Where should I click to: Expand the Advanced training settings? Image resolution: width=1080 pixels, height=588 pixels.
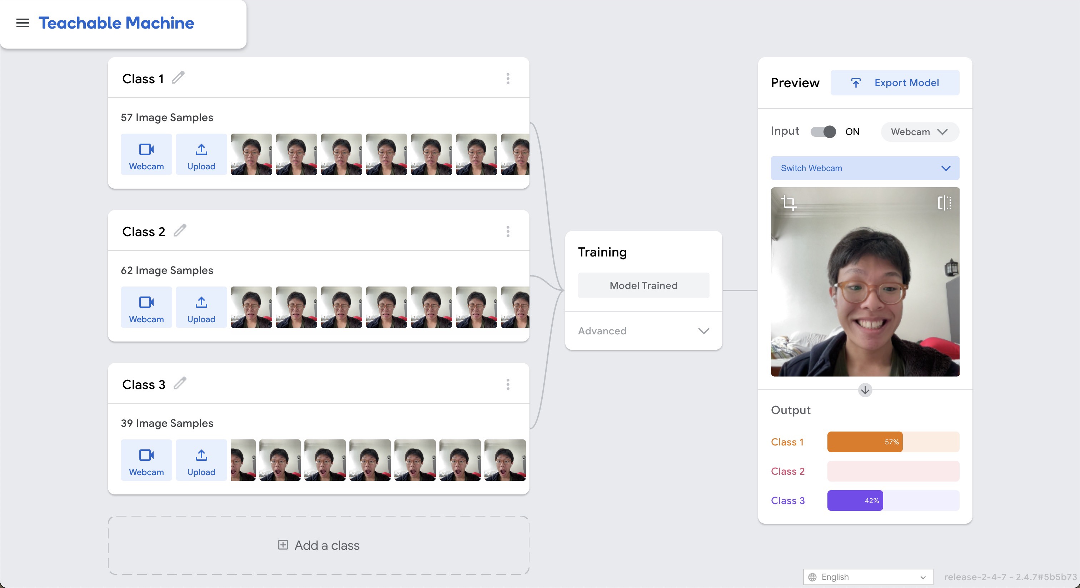(643, 331)
